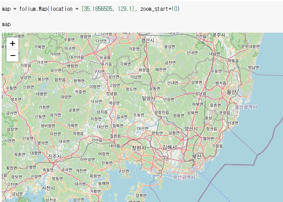Click the 웅상 label on map

(208, 118)
